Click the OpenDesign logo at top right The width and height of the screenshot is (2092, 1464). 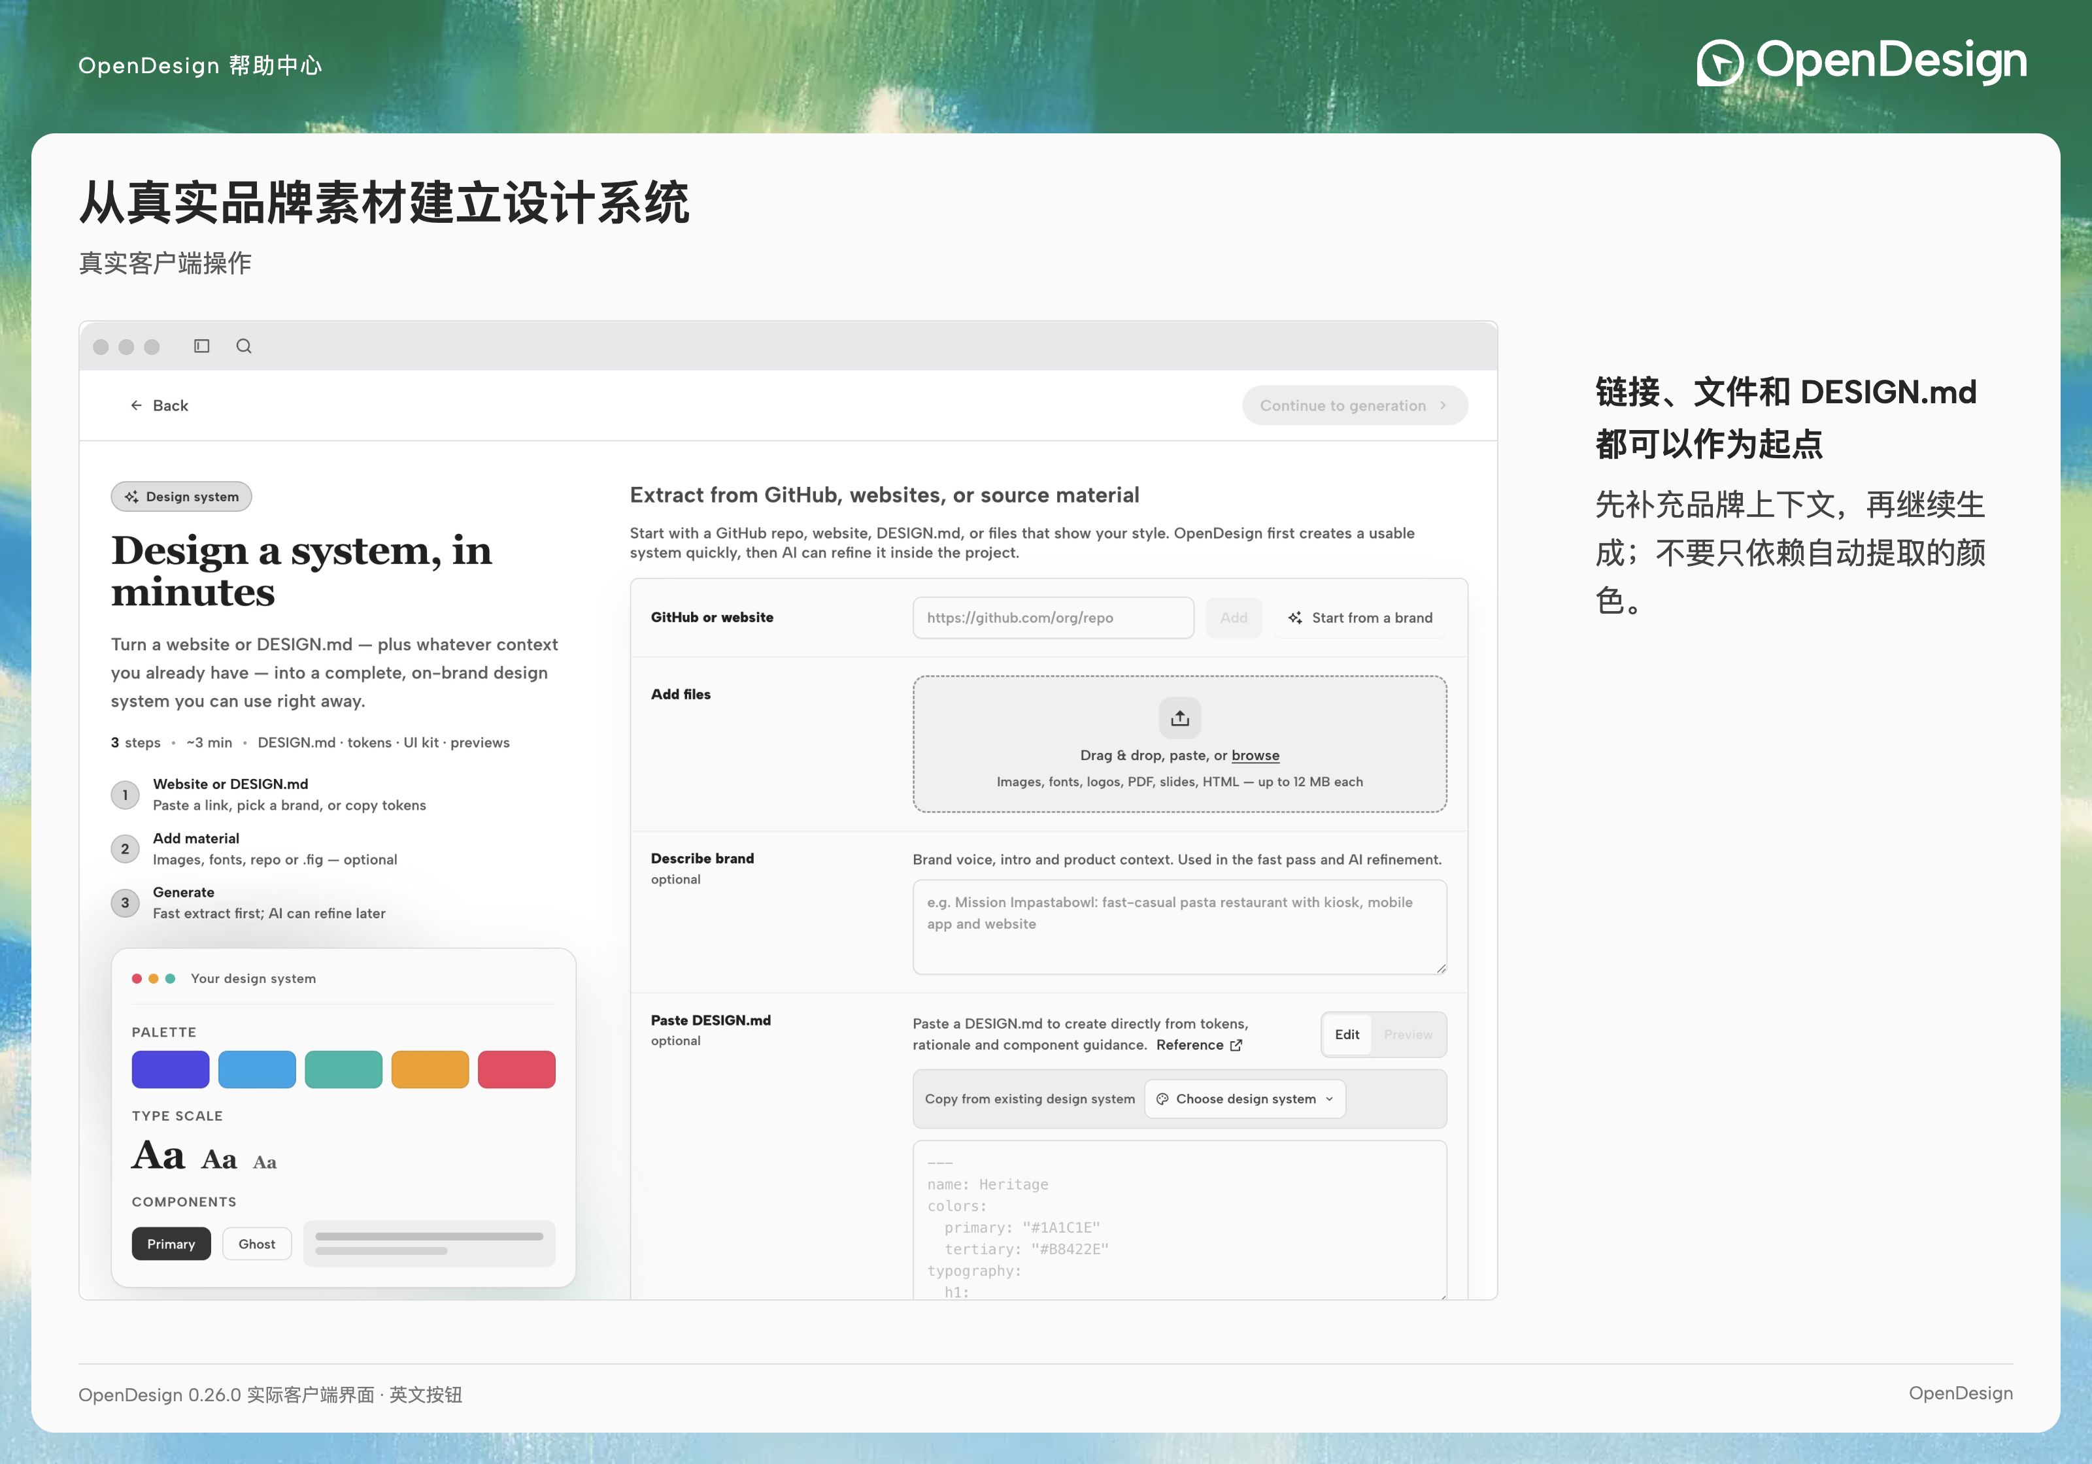click(x=1861, y=62)
